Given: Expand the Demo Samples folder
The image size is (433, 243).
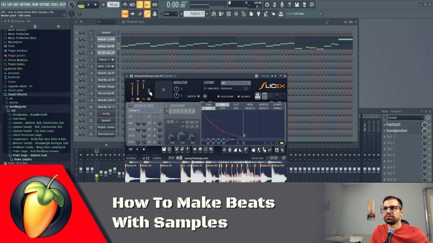Looking at the screenshot, I should pyautogui.click(x=23, y=159).
